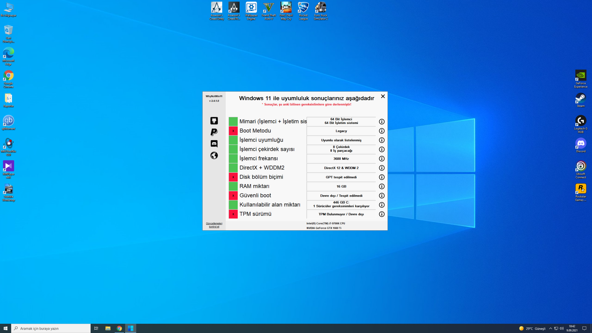Open Google Chrome from the taskbar

click(x=119, y=328)
